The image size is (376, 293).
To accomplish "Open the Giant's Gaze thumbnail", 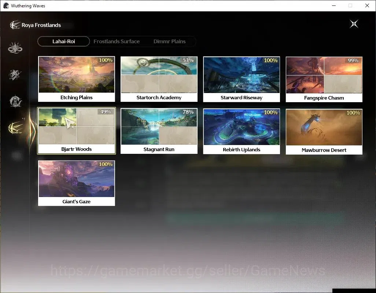I will point(77,179).
